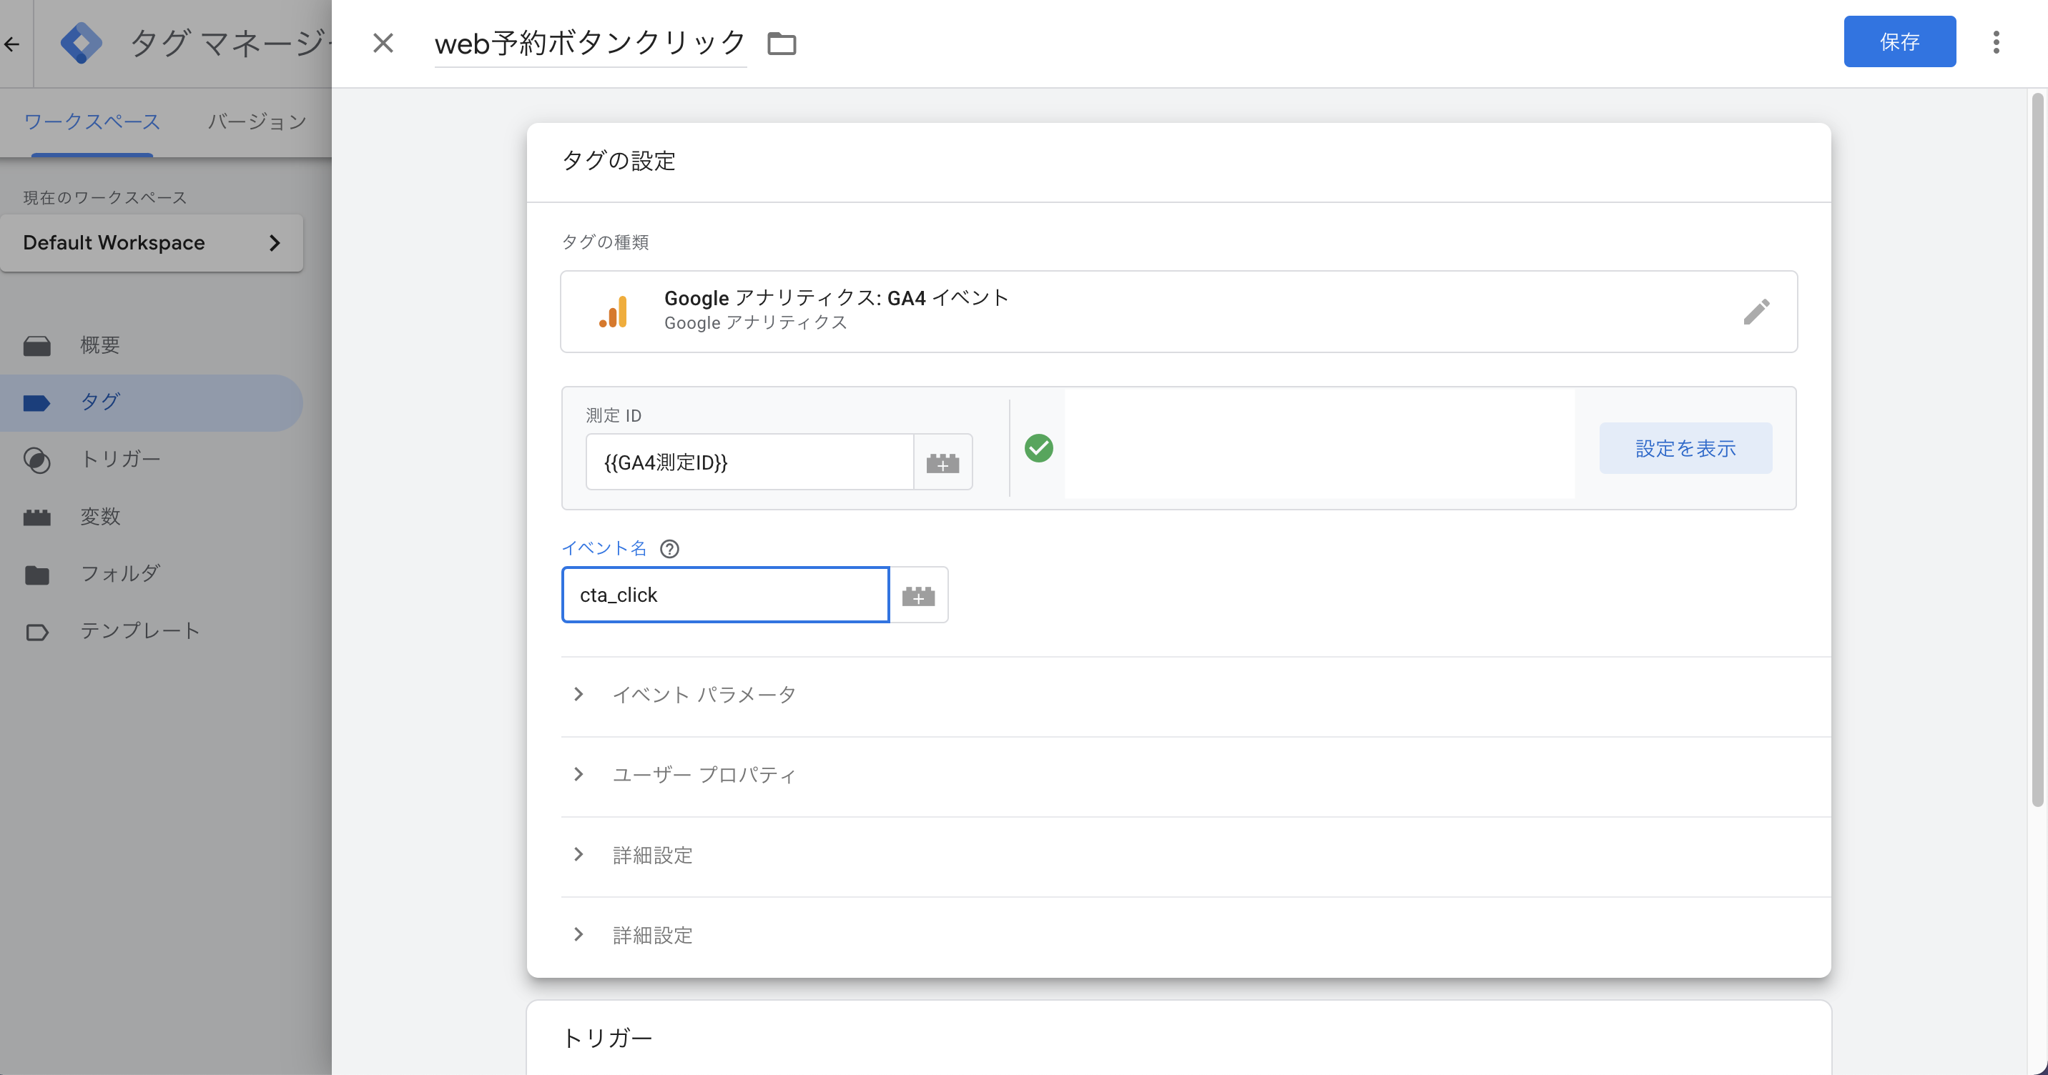Switch to the バージョン tab
This screenshot has width=2048, height=1075.
tap(257, 122)
